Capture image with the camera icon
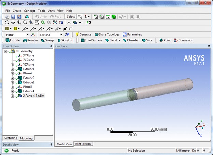213x155 pixels. [x=27, y=16]
